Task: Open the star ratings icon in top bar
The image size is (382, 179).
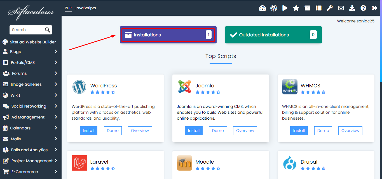Action: coord(296,8)
